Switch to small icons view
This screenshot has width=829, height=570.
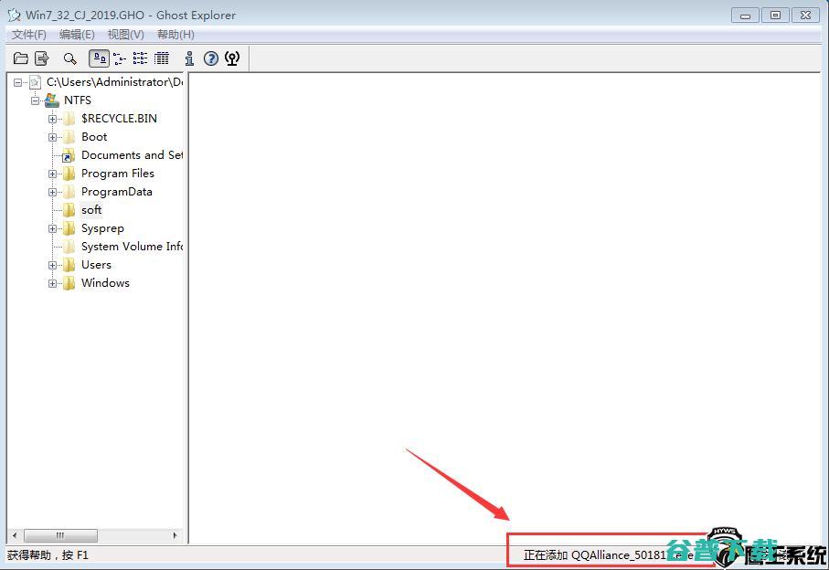(x=120, y=58)
